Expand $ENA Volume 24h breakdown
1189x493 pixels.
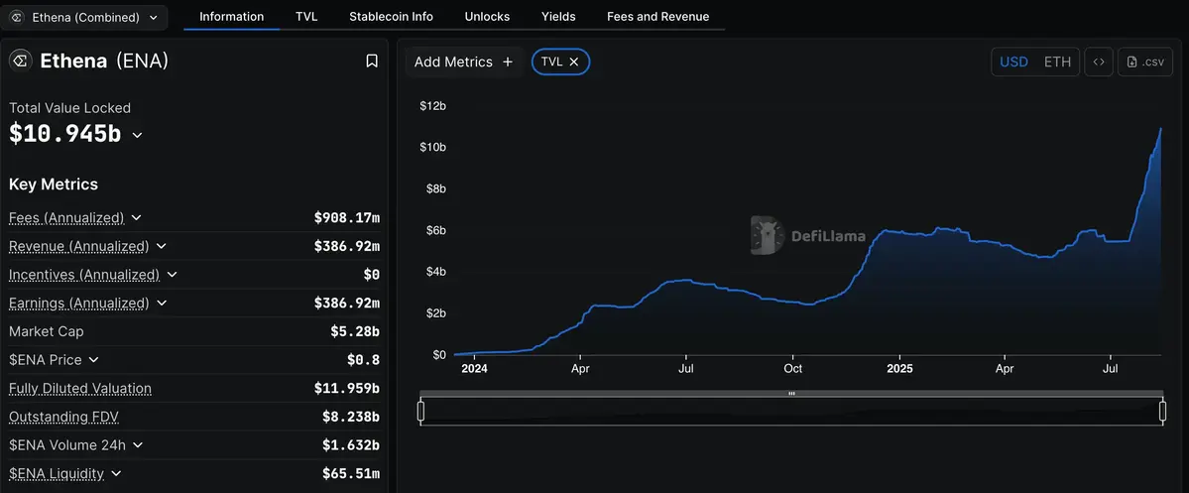pos(138,445)
